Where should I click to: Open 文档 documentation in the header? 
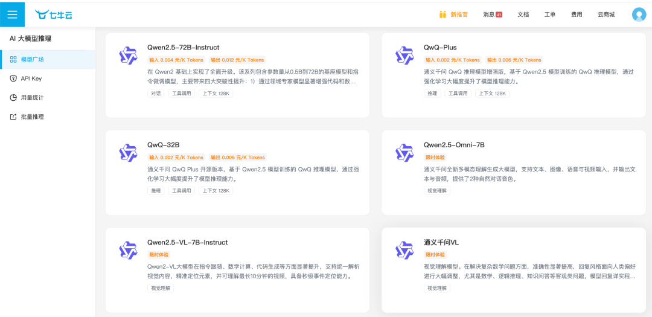(x=523, y=14)
